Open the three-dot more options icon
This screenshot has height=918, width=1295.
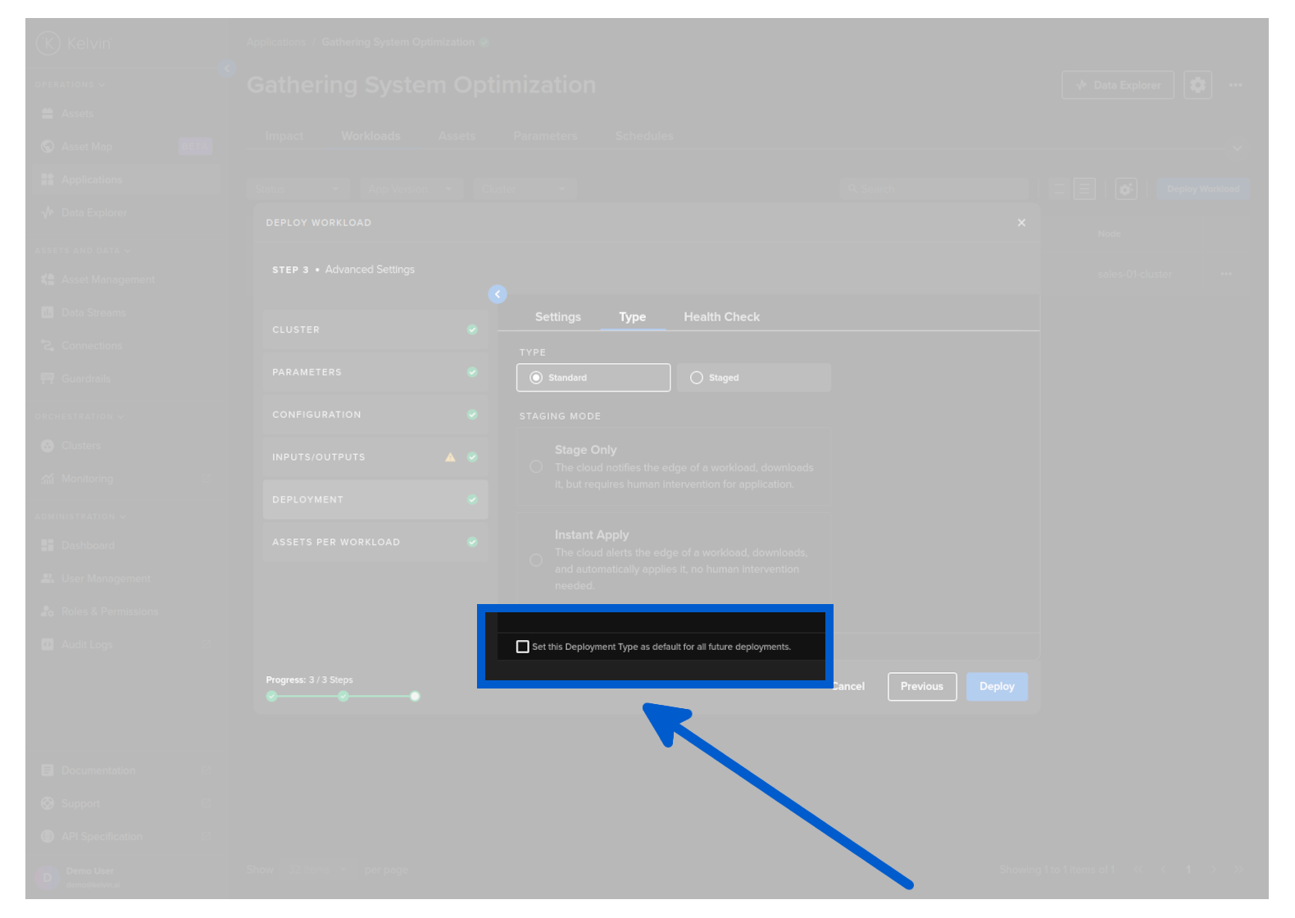tap(1235, 84)
